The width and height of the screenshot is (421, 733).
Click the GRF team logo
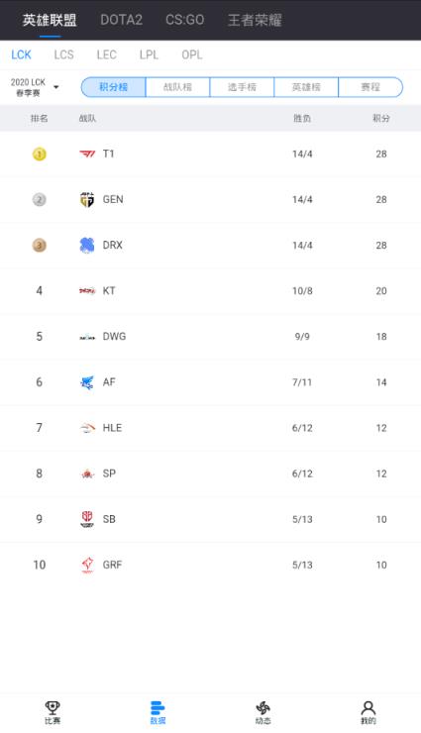click(87, 565)
